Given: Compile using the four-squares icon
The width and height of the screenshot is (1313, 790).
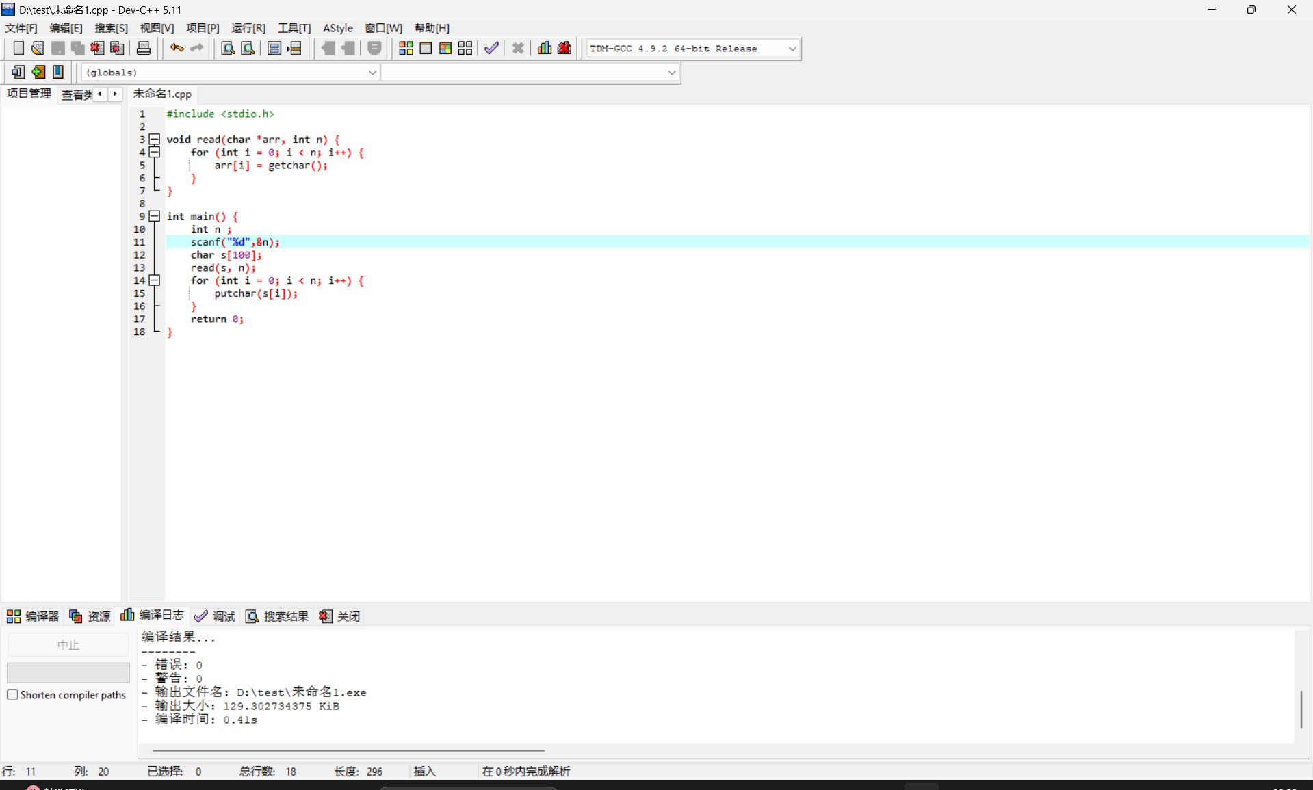Looking at the screenshot, I should (x=406, y=48).
